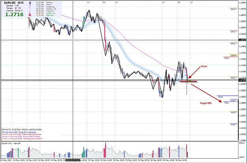The image size is (247, 163).
Task: Click the vertical SonicR logo
Action: click(30, 9)
